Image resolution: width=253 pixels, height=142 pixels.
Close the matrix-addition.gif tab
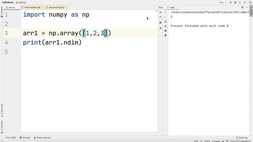42,7
